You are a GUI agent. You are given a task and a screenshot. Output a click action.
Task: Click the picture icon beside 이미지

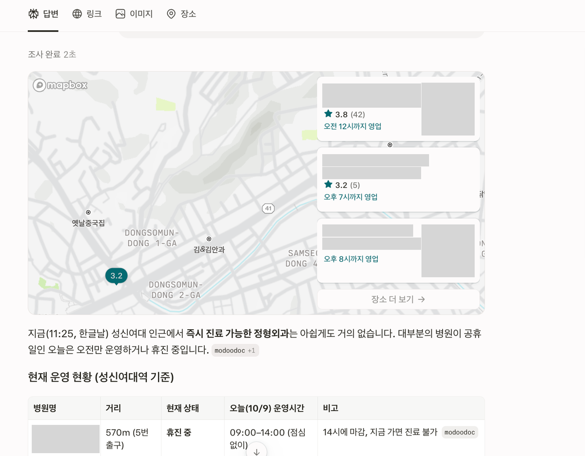click(120, 14)
